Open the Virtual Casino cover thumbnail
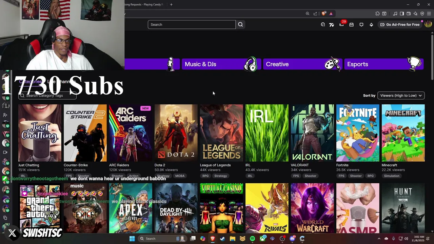 (221, 208)
